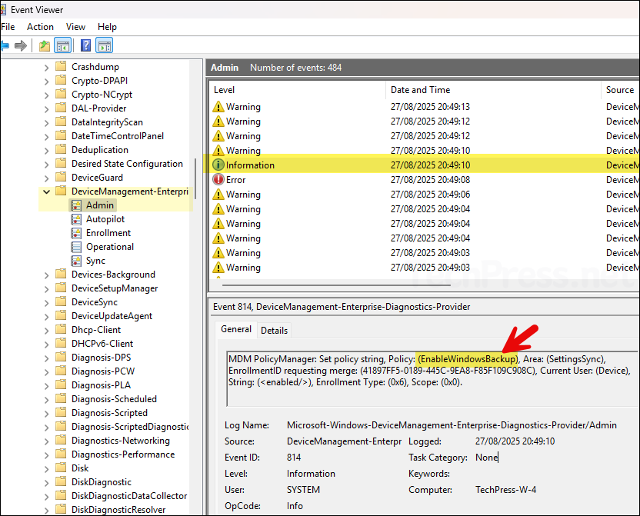Sort events by Level column
640x516 pixels.
(x=298, y=90)
